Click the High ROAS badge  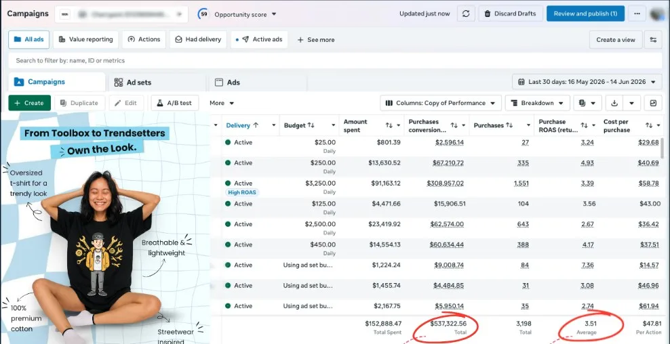(242, 192)
